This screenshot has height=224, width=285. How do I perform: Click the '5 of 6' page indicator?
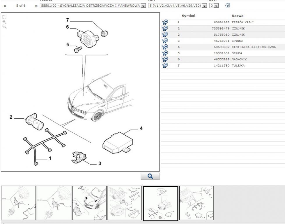click(21, 6)
